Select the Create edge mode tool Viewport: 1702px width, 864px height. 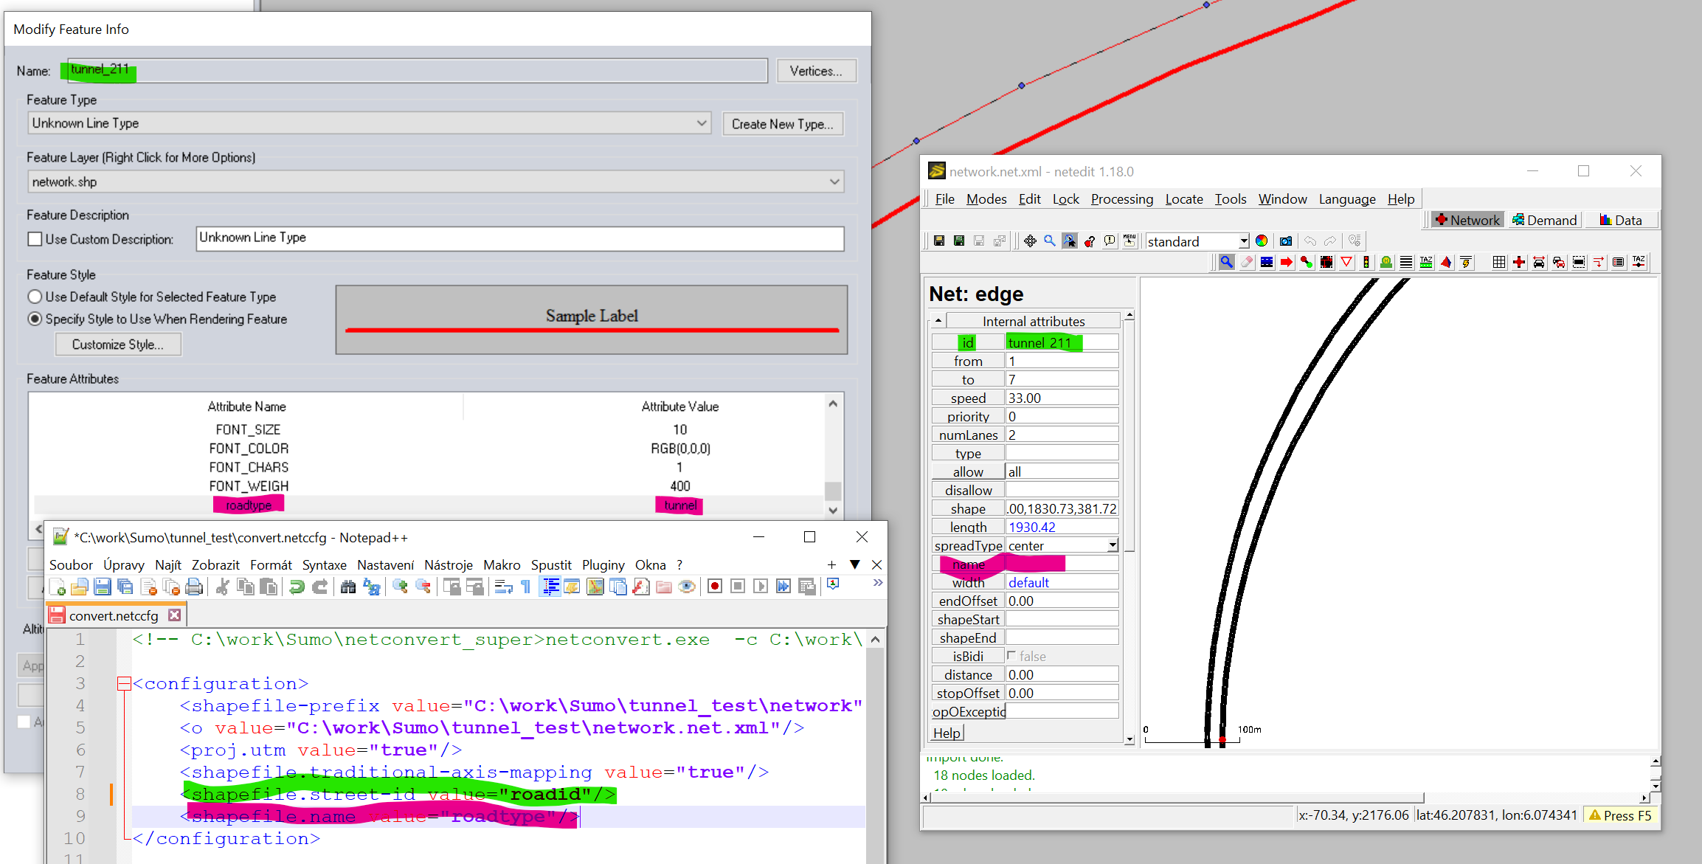(1307, 262)
